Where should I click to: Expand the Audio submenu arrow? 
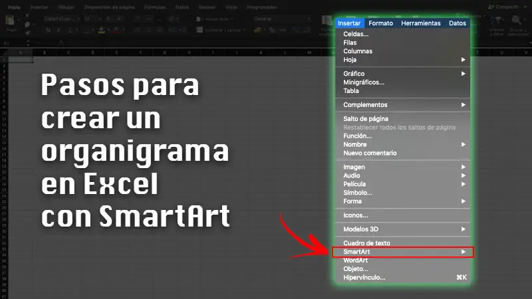pyautogui.click(x=463, y=175)
